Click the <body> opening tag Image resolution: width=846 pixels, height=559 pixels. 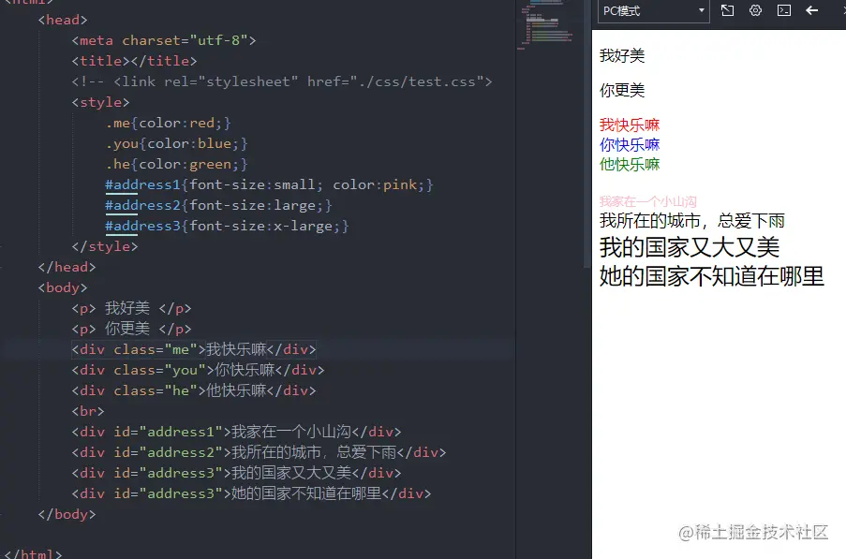[63, 287]
